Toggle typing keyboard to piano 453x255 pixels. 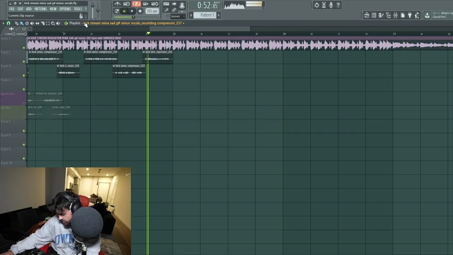[166, 4]
